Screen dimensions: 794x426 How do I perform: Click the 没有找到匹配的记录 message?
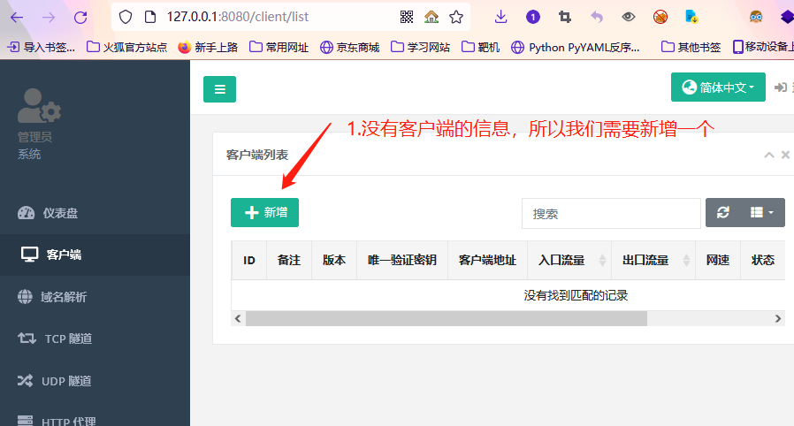click(576, 295)
